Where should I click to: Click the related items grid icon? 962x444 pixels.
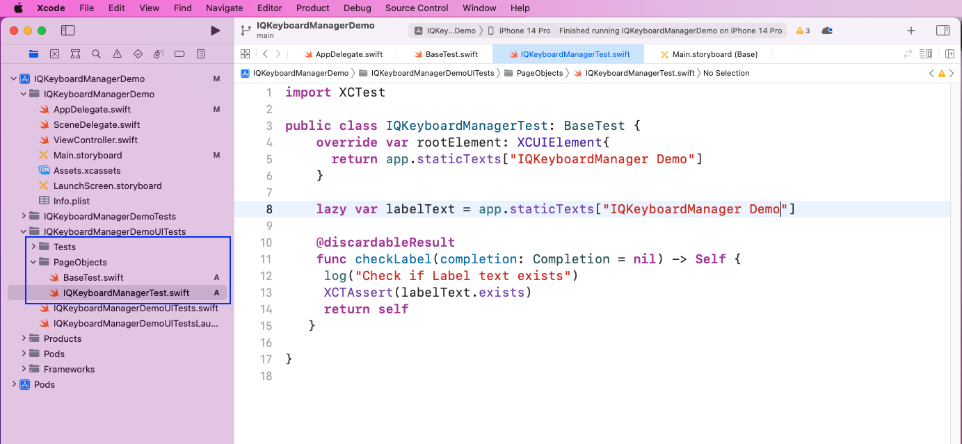click(x=245, y=54)
